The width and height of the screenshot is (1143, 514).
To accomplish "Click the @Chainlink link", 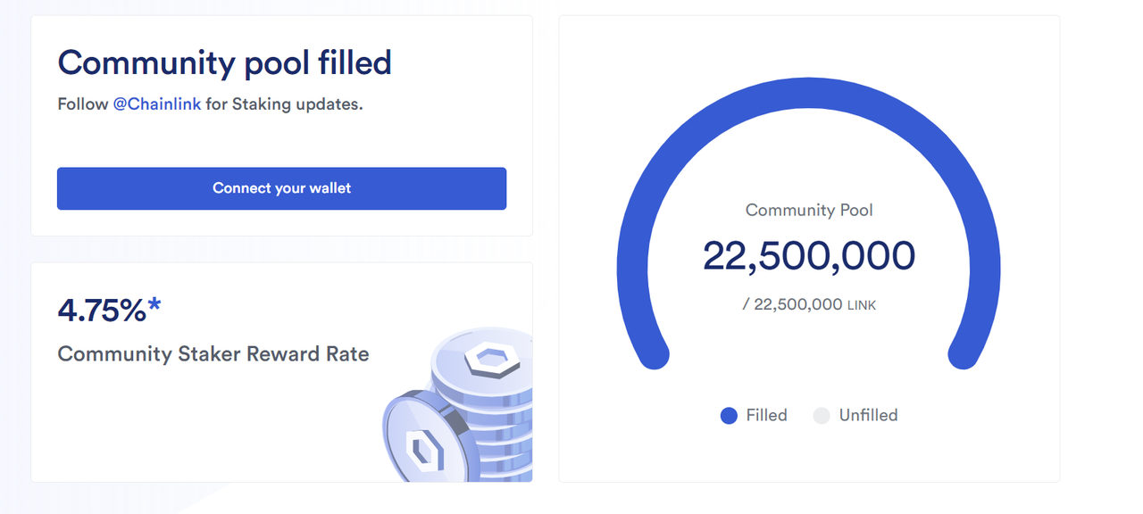I will (156, 104).
